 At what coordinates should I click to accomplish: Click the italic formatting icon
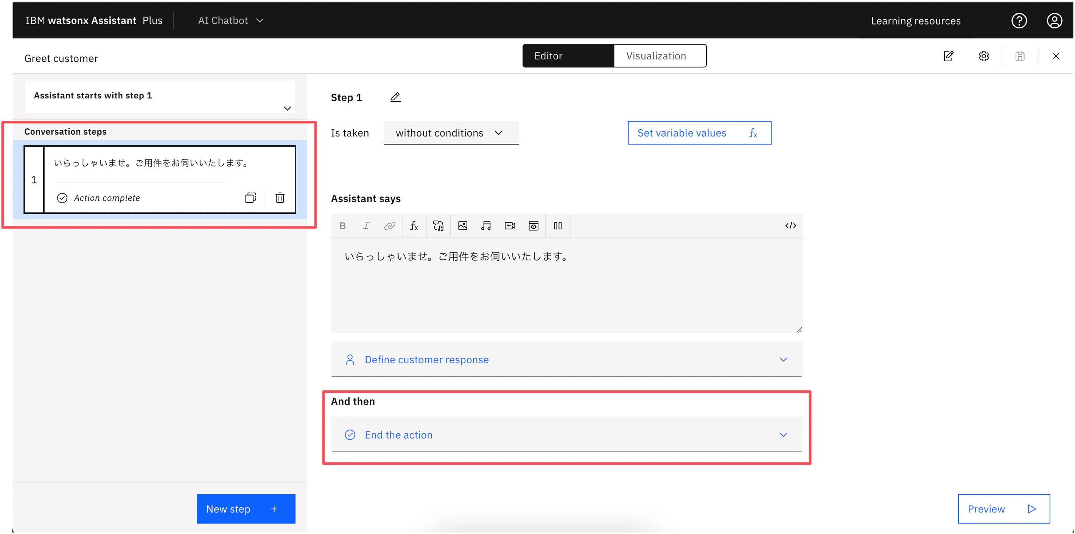click(x=366, y=226)
